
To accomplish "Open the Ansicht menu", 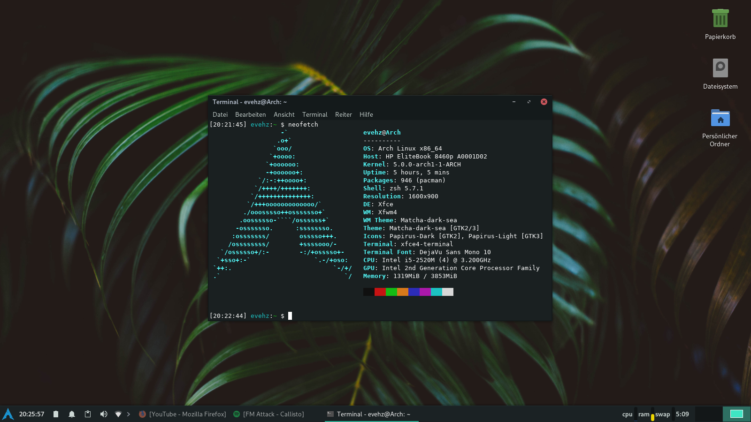I will coord(284,114).
